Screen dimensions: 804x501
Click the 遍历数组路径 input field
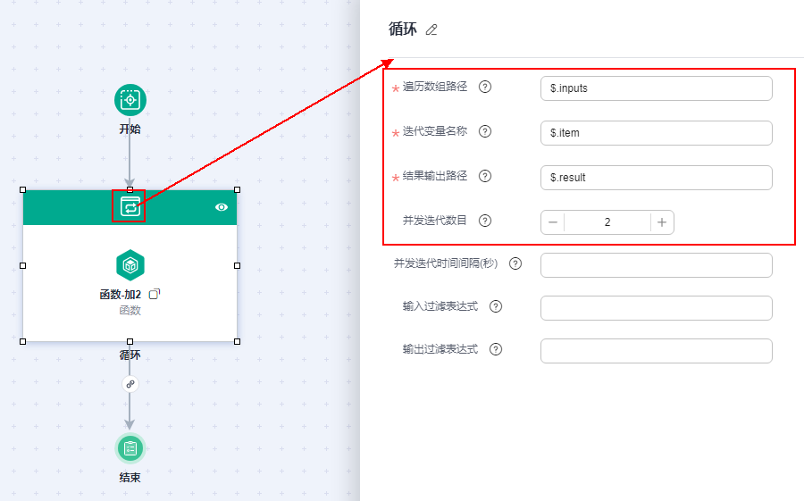656,88
